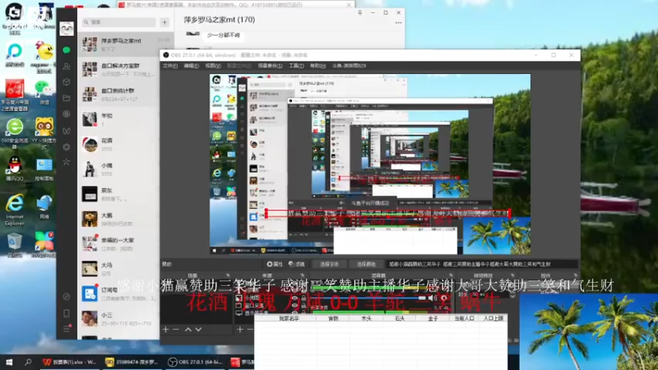Open chat 小三 in WeChat
Viewport: 658px width, 370px height.
[x=119, y=318]
